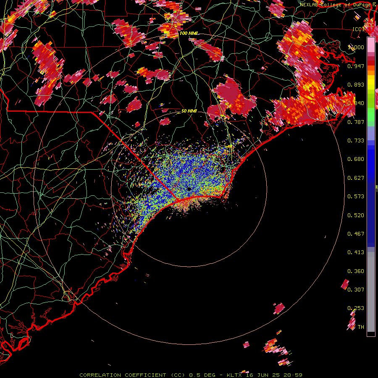Click the 1.000 value on the color scale
Image resolution: width=378 pixels, height=378 pixels.
[x=356, y=47]
